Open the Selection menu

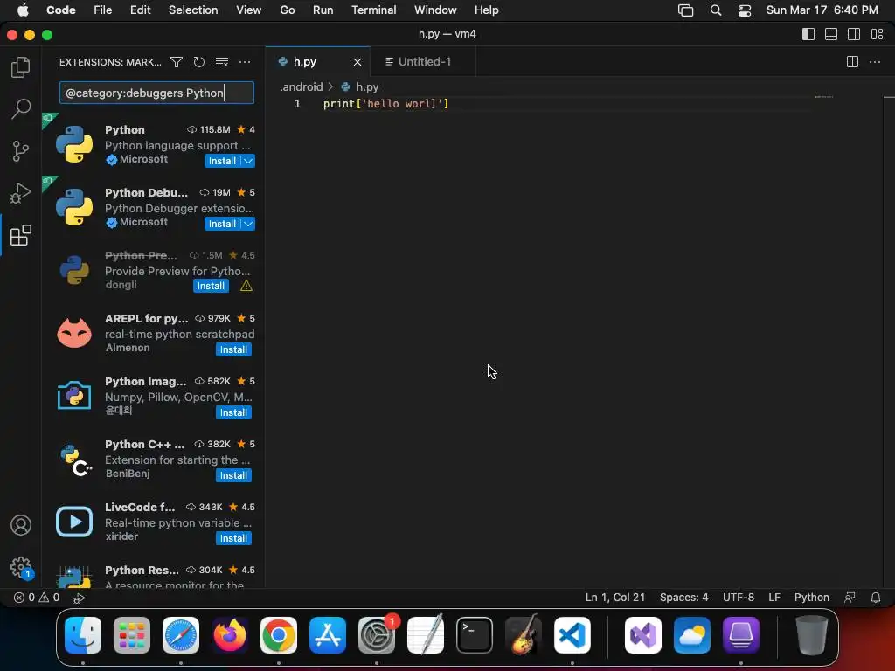point(193,10)
